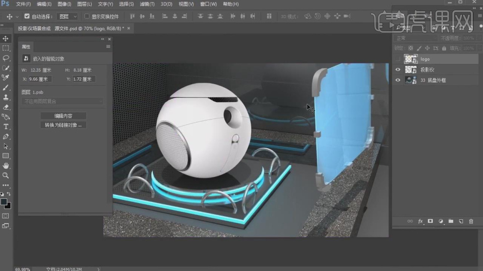The height and width of the screenshot is (271, 483).
Task: Open the properties panel flyout menu
Action: click(x=108, y=47)
